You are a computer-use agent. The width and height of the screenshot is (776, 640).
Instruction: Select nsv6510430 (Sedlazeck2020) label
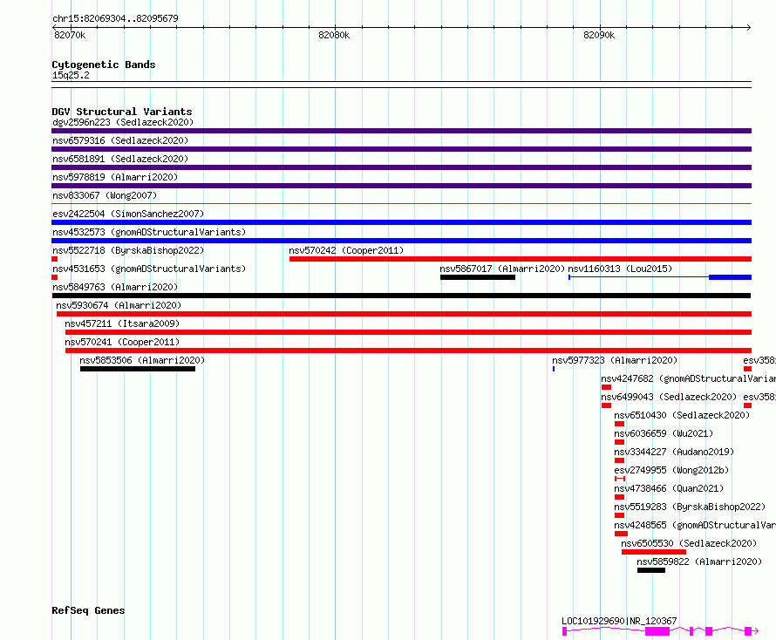coord(682,415)
